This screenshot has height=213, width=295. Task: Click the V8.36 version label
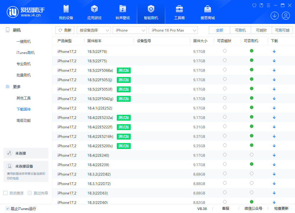pyautogui.click(x=202, y=209)
